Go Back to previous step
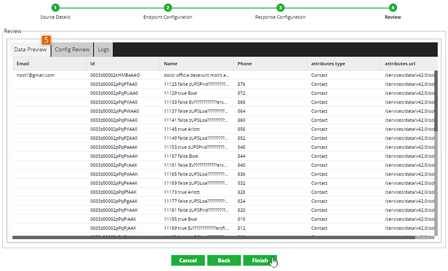 tap(224, 261)
